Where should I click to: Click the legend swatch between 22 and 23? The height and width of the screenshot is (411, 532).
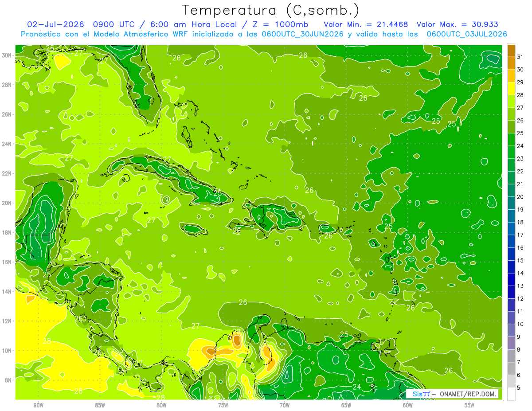511,165
